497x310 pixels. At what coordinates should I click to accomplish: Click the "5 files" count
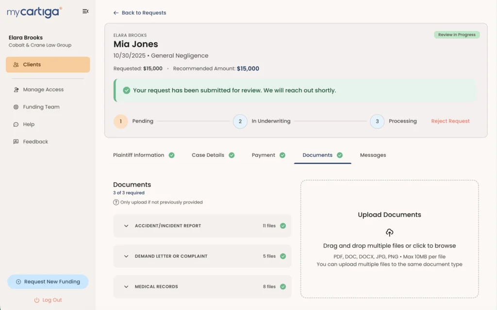[269, 256]
